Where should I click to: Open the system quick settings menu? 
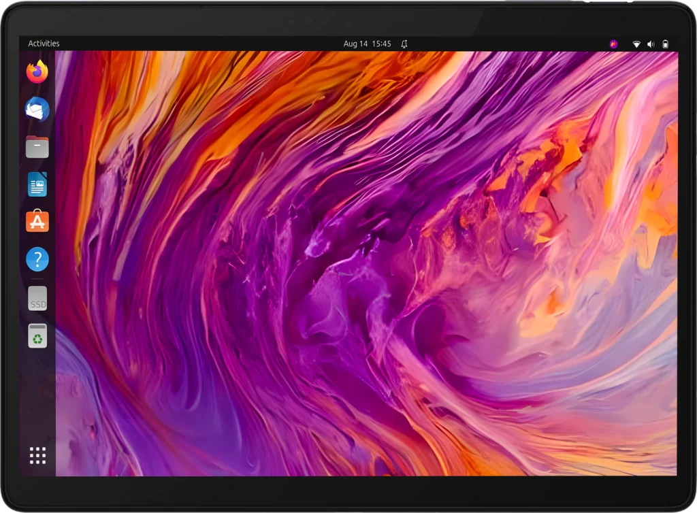tap(651, 44)
